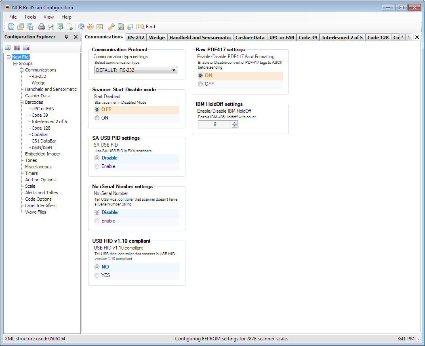Select Enable for SA USB PID
The image size is (425, 346).
pos(97,166)
